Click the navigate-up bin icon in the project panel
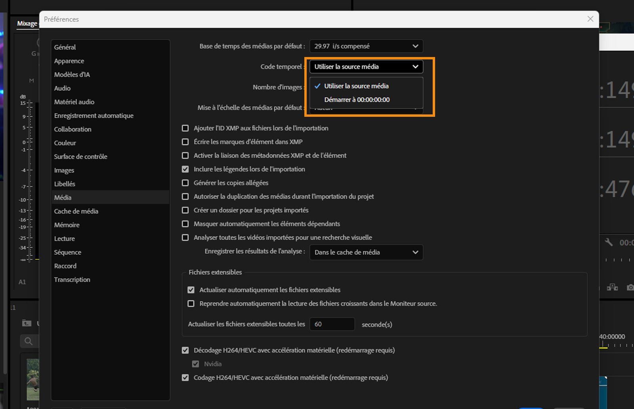This screenshot has width=634, height=409. click(x=27, y=323)
